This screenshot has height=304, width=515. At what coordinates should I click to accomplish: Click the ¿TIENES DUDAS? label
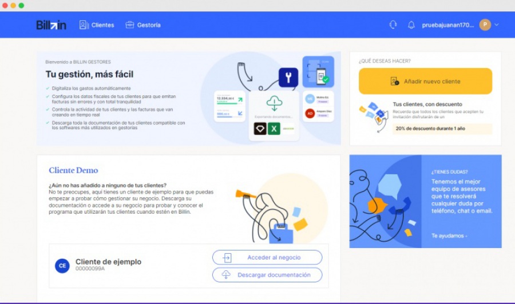(449, 172)
